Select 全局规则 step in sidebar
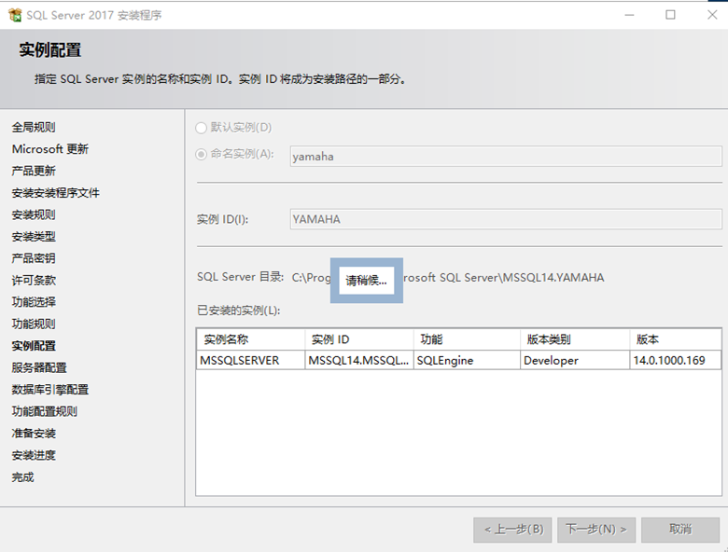728x552 pixels. pos(34,127)
